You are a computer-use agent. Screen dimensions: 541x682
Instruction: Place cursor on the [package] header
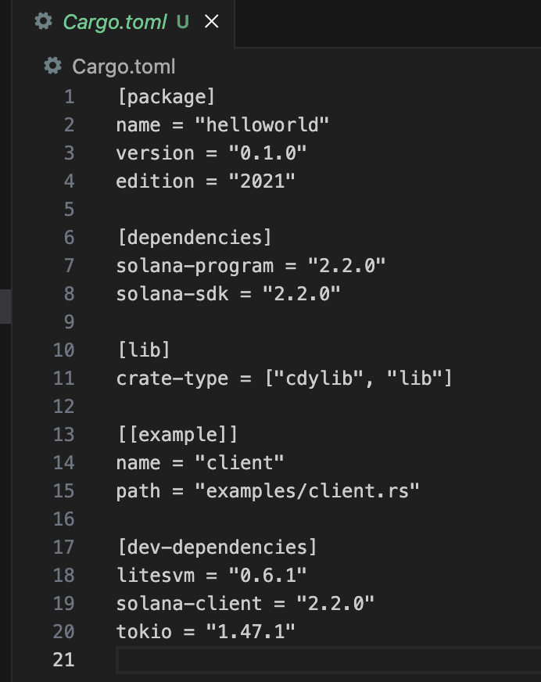[x=165, y=97]
